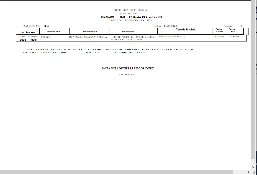
Task: Click the 'No. Proceso' column header
Action: click(28, 32)
